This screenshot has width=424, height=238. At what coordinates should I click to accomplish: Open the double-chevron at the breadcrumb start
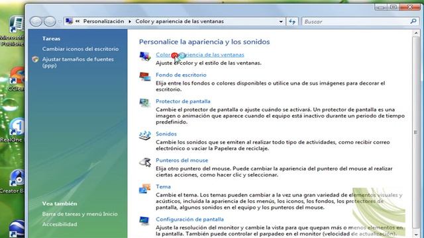78,21
